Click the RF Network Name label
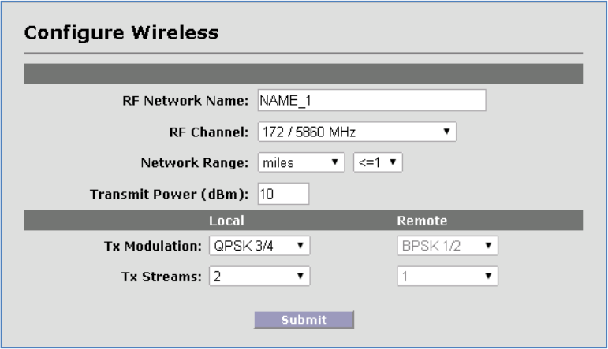The width and height of the screenshot is (608, 349). pos(185,102)
